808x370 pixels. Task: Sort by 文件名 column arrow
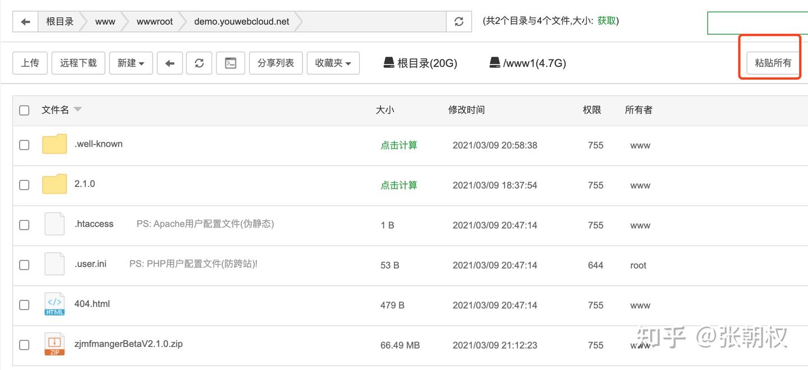pos(78,109)
